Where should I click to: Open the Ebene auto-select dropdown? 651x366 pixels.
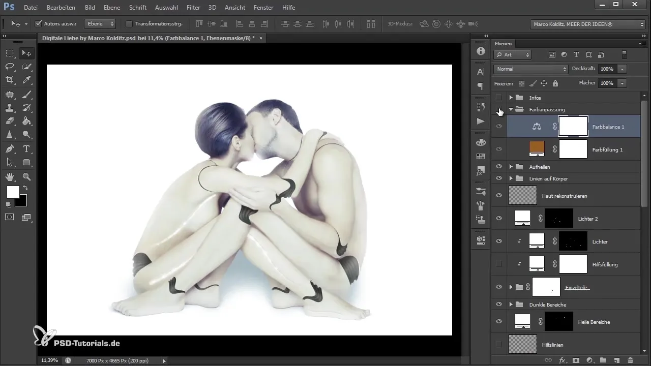100,23
